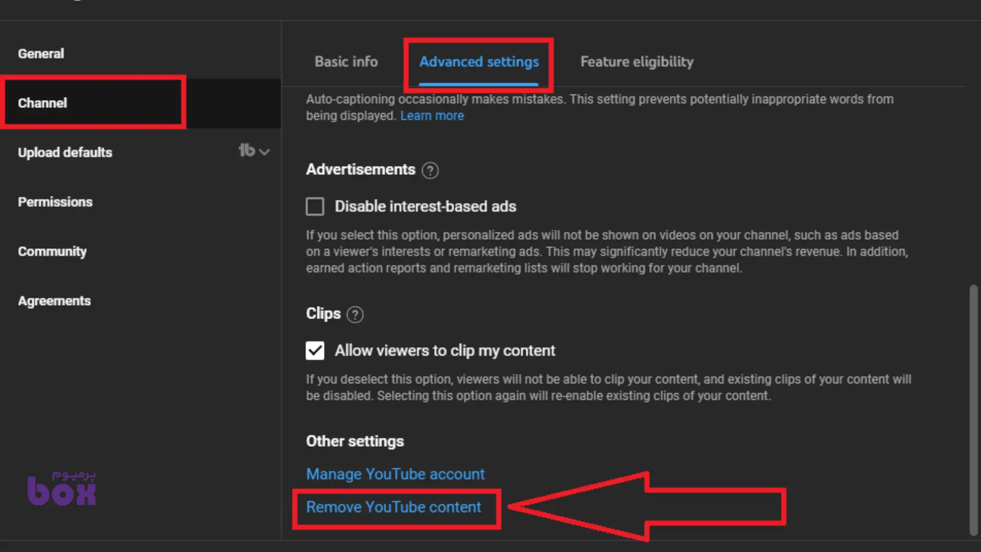Open the Community settings section
981x552 pixels.
tap(52, 251)
